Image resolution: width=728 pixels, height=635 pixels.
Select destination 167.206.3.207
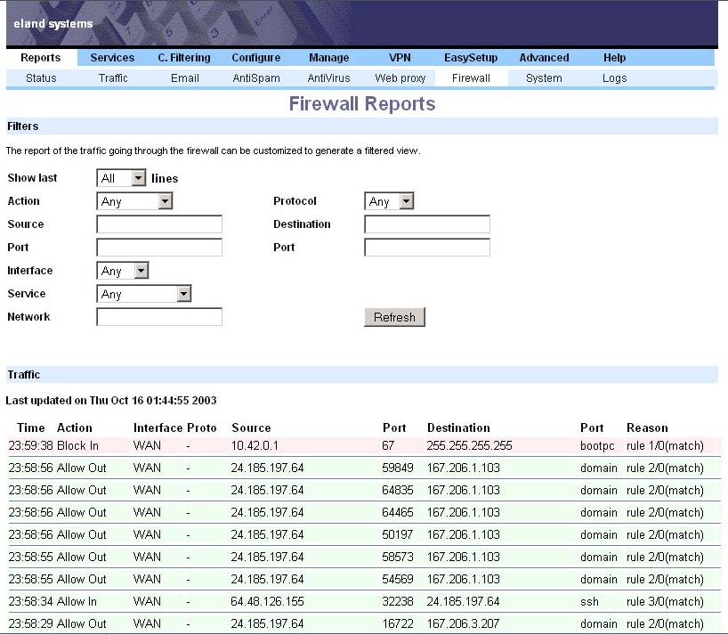[463, 623]
